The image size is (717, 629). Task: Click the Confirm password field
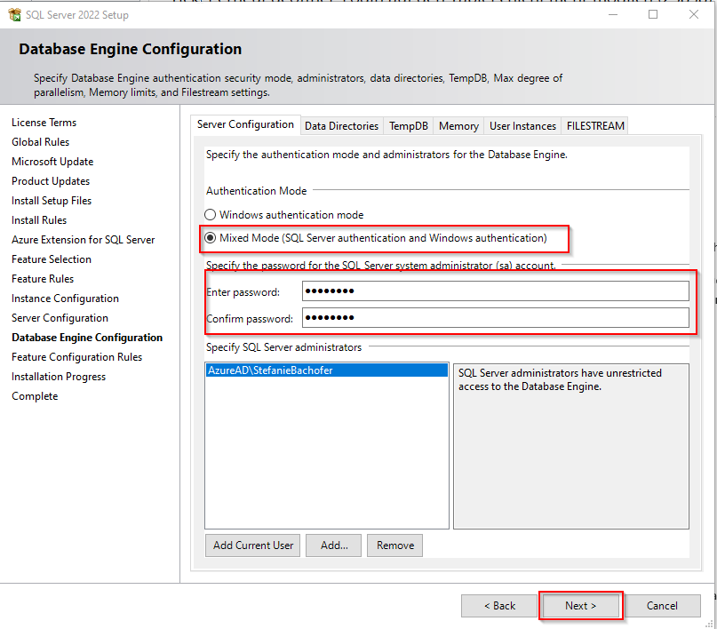point(495,318)
